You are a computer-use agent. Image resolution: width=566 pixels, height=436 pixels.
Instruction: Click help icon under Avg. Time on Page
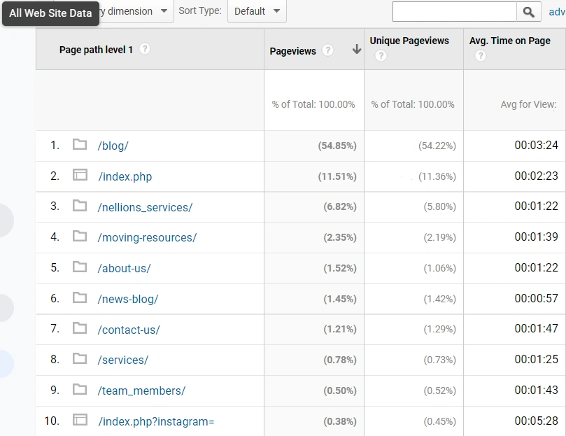[481, 56]
